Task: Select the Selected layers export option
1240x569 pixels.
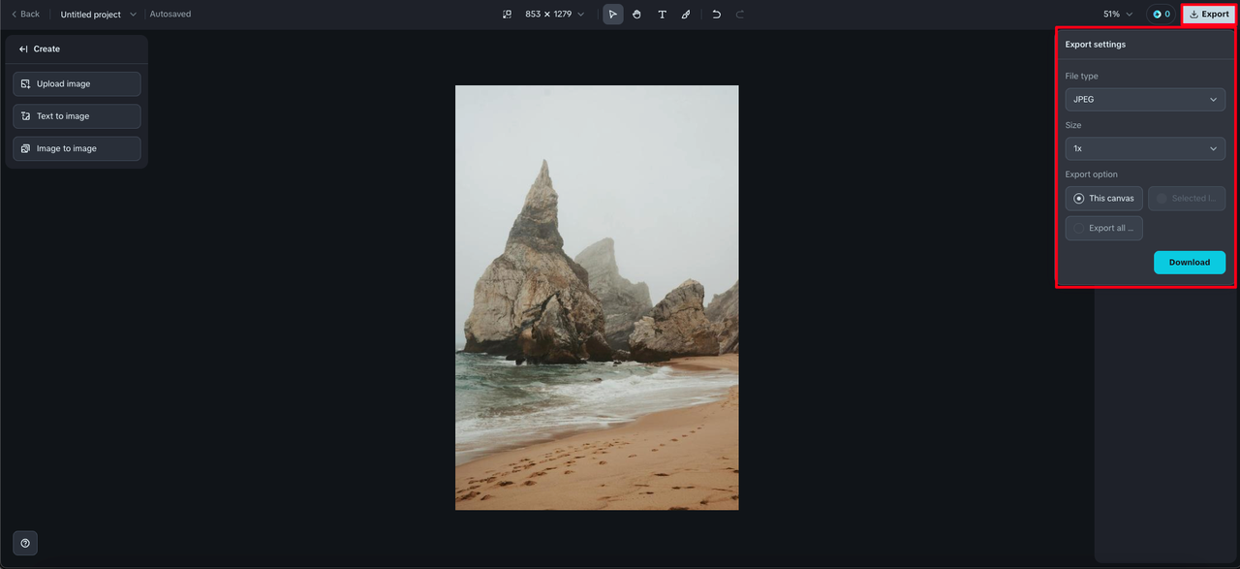Action: (1187, 199)
